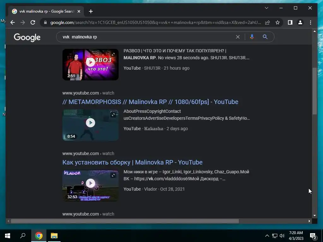
Task: Click the horizontal scrollbar thumb
Action: (125, 221)
